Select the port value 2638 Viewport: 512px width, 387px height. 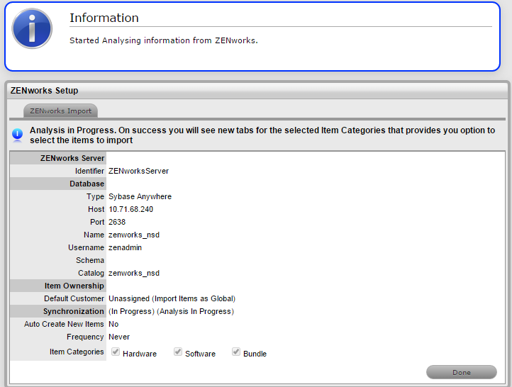point(117,222)
